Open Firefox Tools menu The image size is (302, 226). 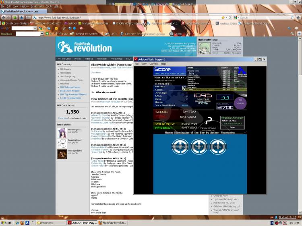tap(49, 6)
